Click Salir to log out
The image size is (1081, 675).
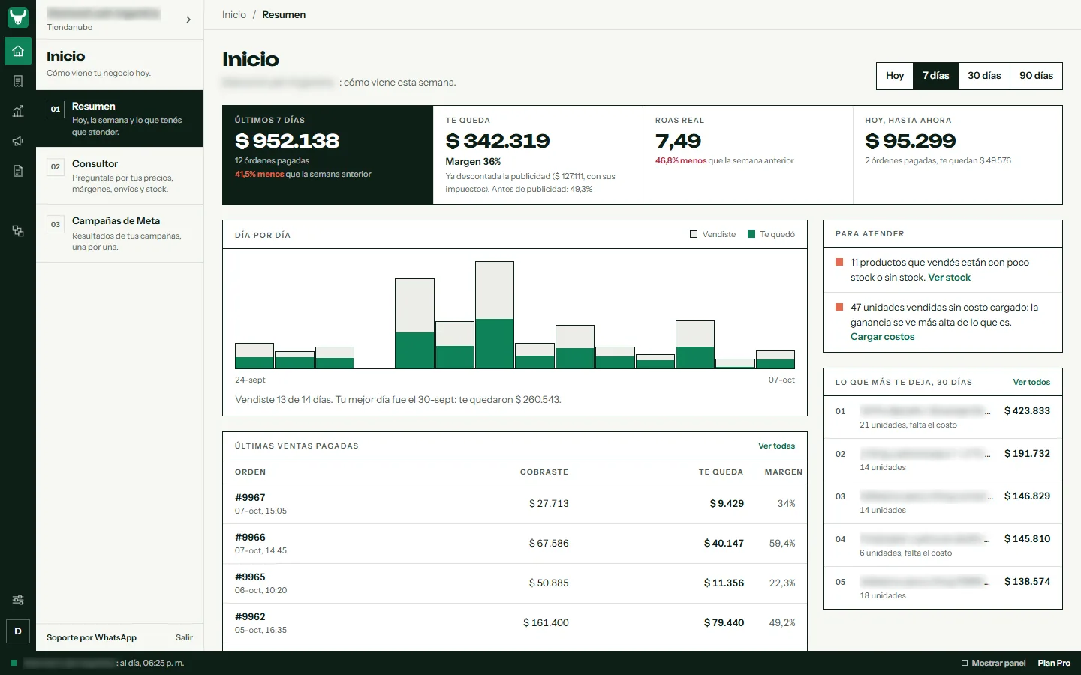[184, 637]
